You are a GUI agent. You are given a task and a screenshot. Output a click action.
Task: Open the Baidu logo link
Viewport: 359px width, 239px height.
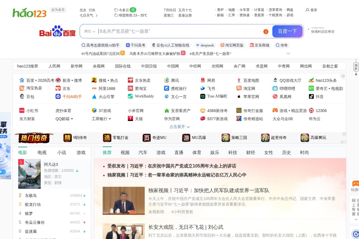pos(57,31)
